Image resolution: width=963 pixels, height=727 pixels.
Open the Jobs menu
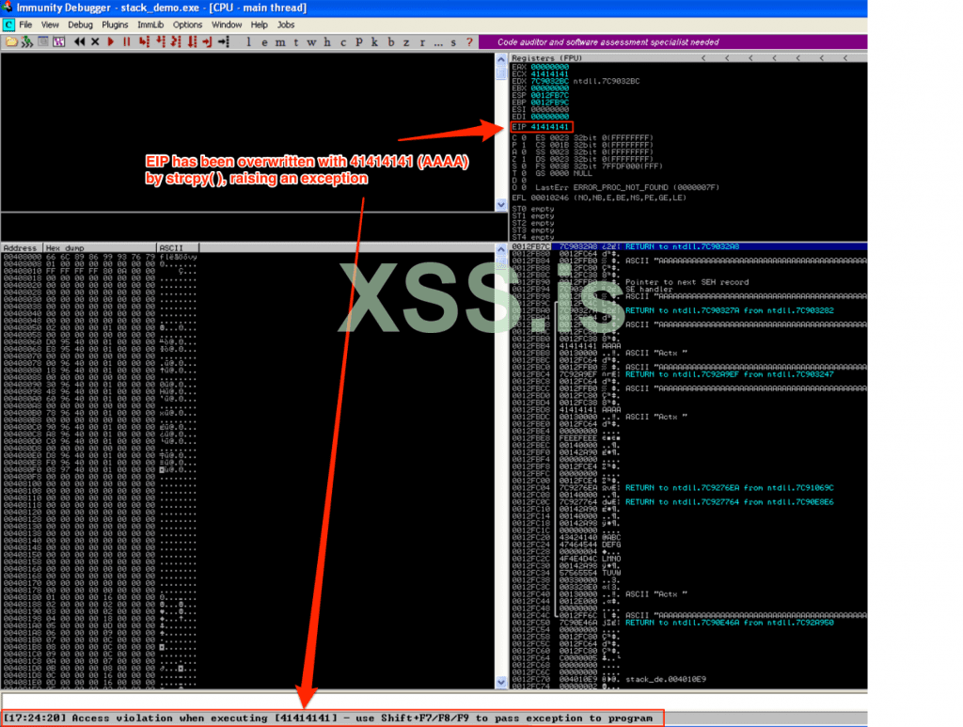[x=286, y=24]
